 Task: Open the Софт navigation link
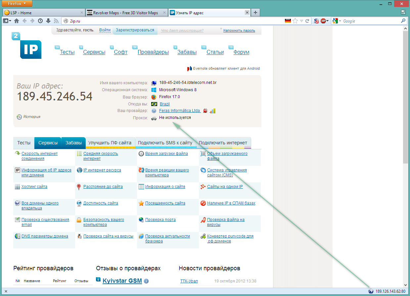click(x=121, y=52)
